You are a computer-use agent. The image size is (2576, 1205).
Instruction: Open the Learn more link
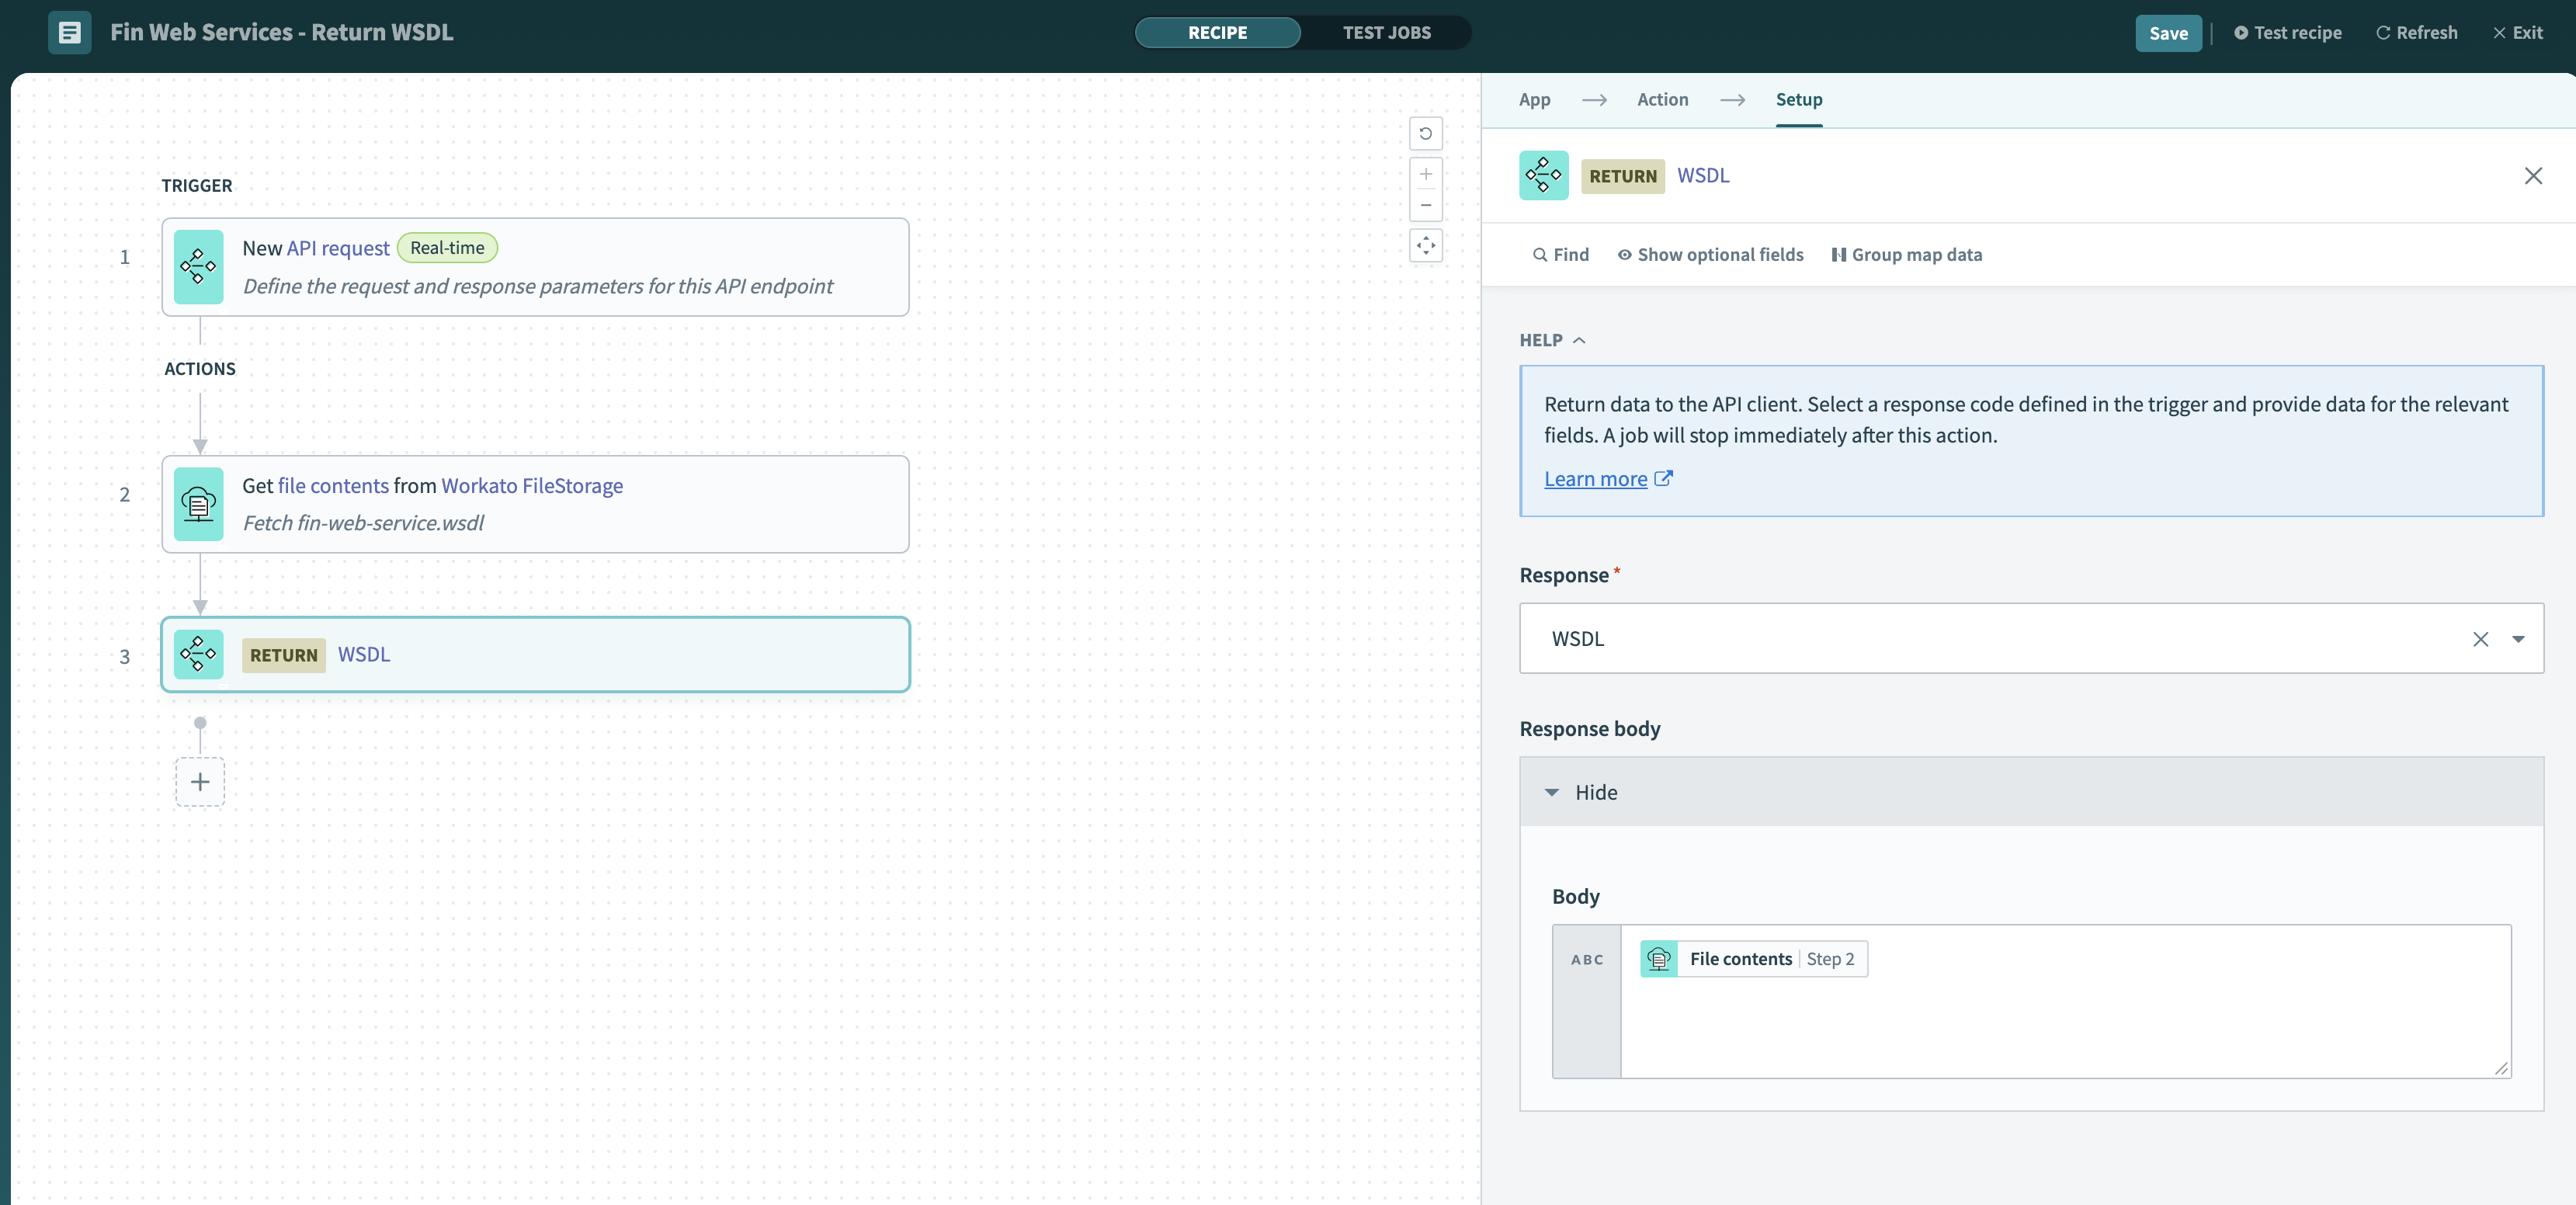pos(1595,479)
